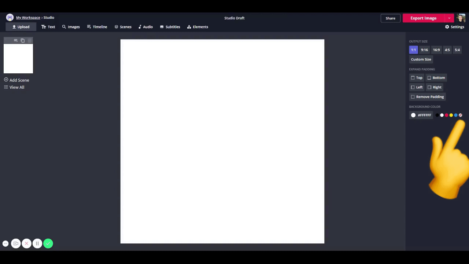Click Remove Padding option
Screen dimensions: 469x264
click(x=427, y=97)
